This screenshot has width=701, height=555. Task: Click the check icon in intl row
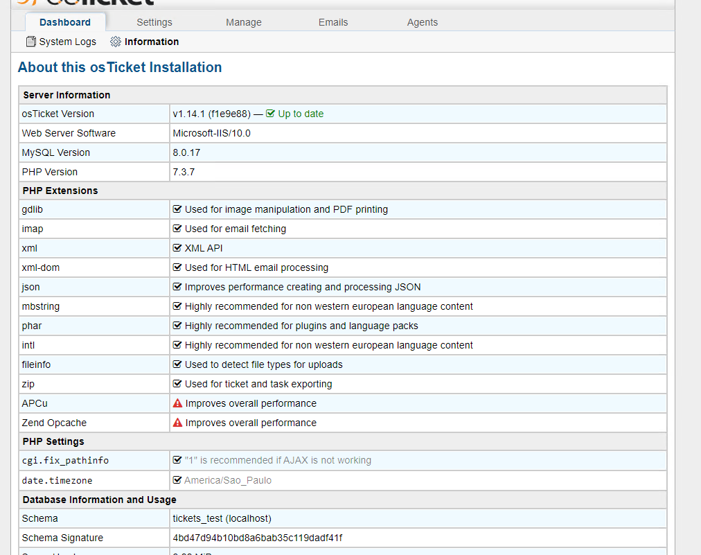177,345
